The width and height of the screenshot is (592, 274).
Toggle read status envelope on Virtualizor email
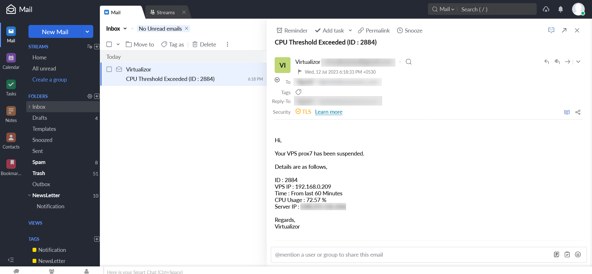click(119, 69)
